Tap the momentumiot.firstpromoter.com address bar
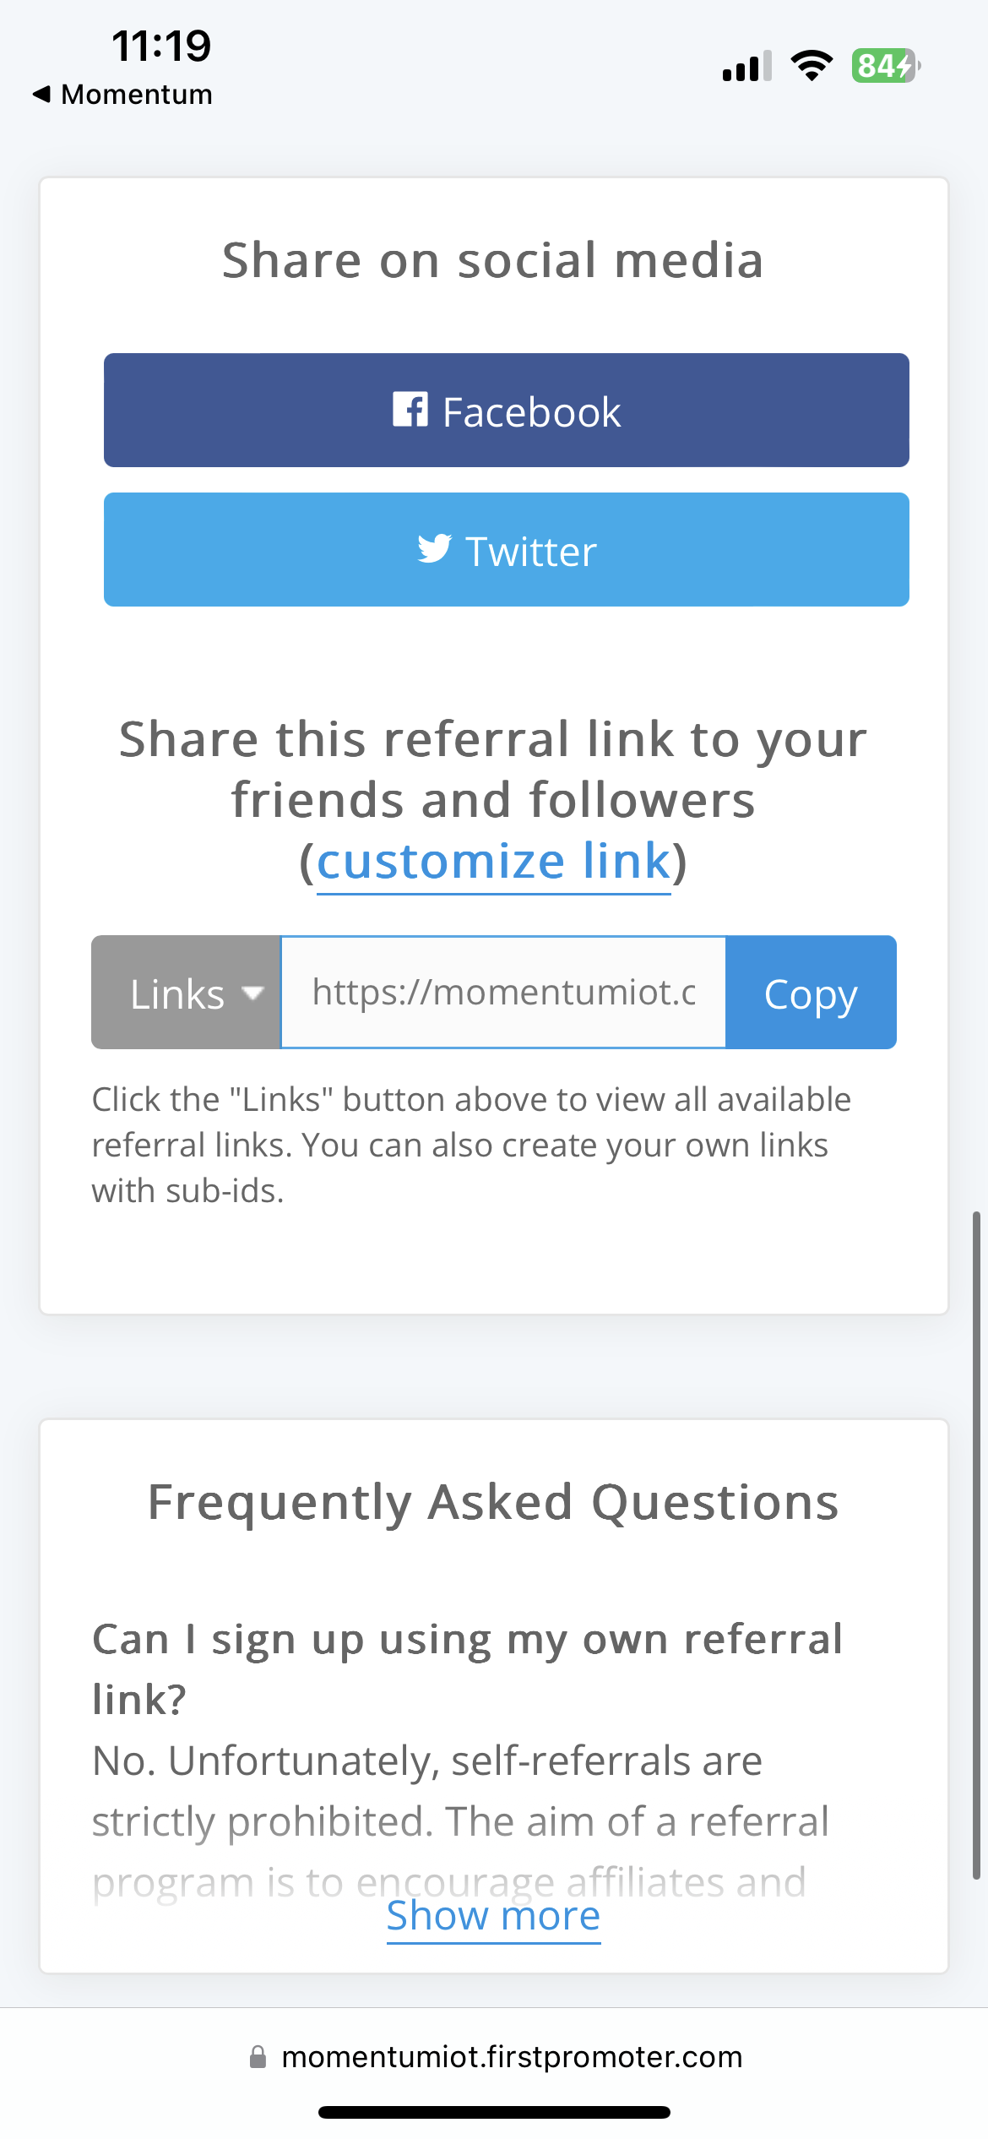Viewport: 988px width, 2139px height. coord(512,2057)
